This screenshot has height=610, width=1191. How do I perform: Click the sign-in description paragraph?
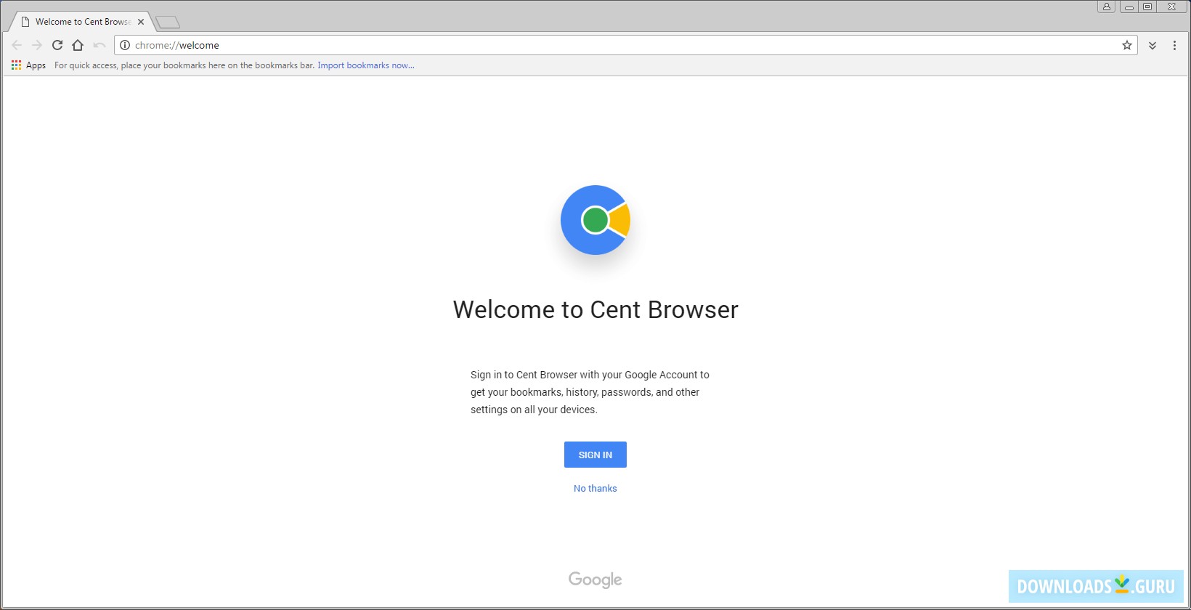pos(590,392)
